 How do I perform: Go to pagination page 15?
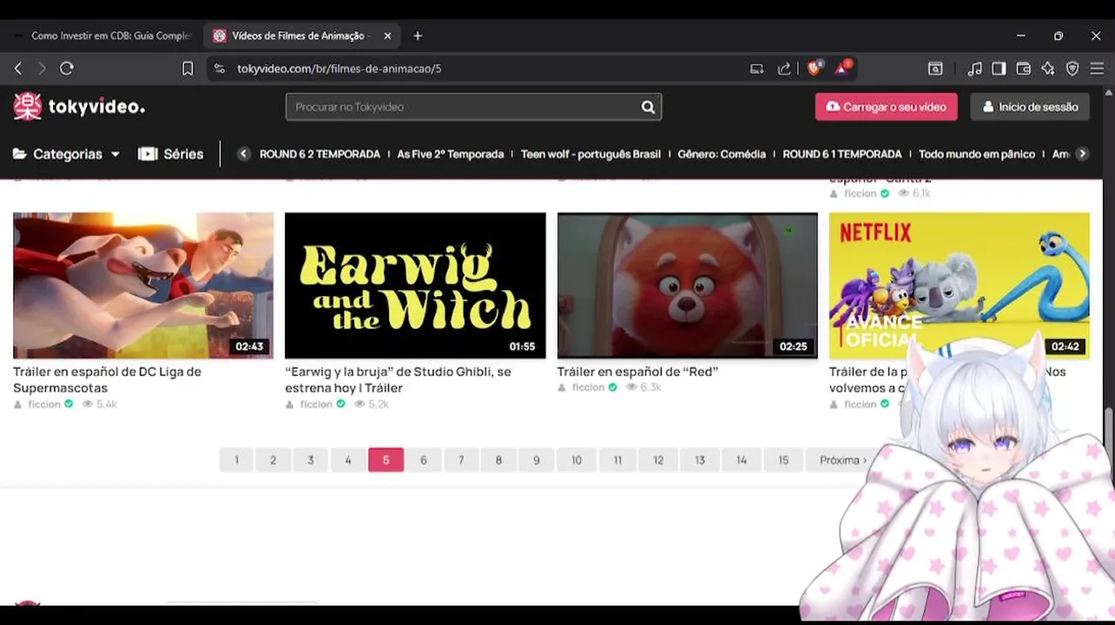pyautogui.click(x=783, y=460)
